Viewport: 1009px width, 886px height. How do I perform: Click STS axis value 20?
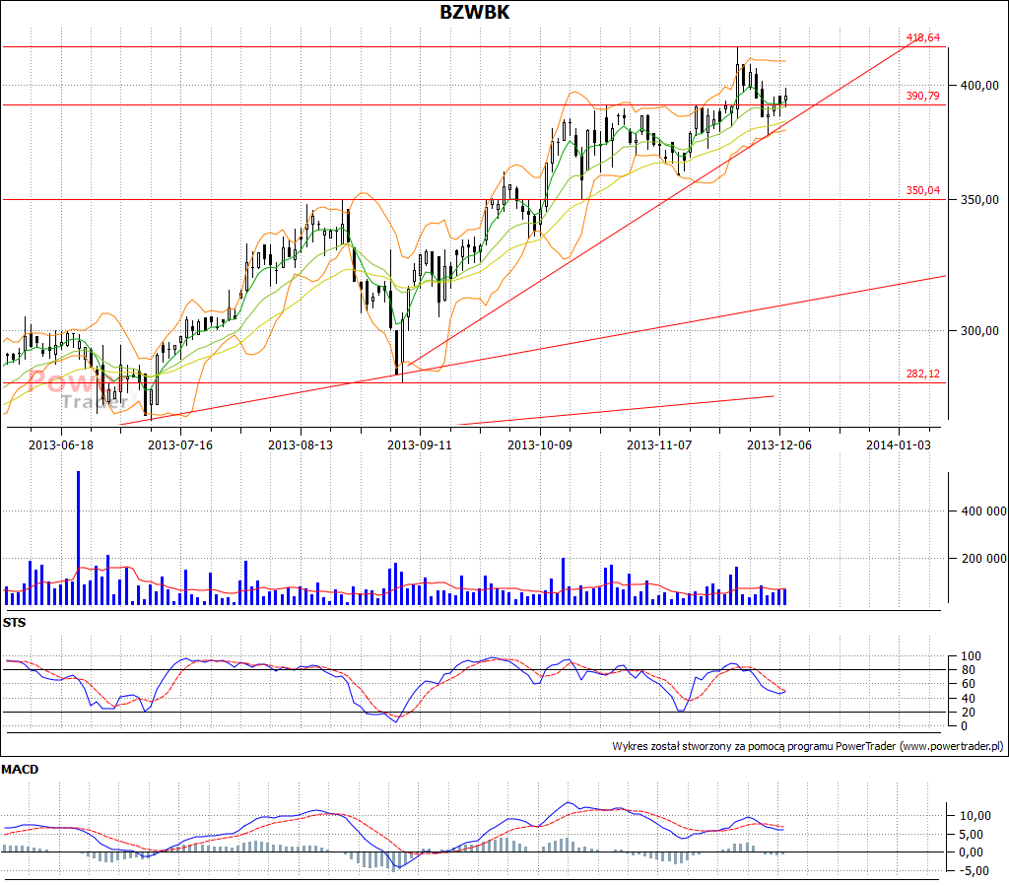click(x=968, y=713)
